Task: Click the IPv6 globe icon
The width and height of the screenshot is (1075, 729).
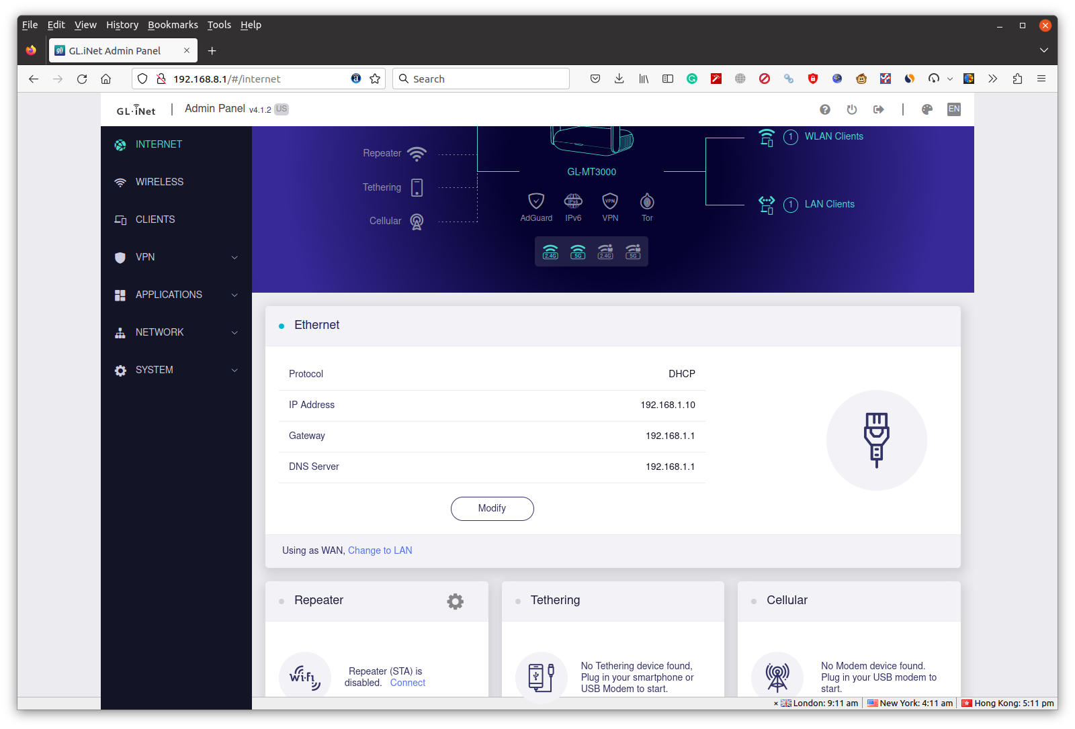Action: tap(573, 201)
